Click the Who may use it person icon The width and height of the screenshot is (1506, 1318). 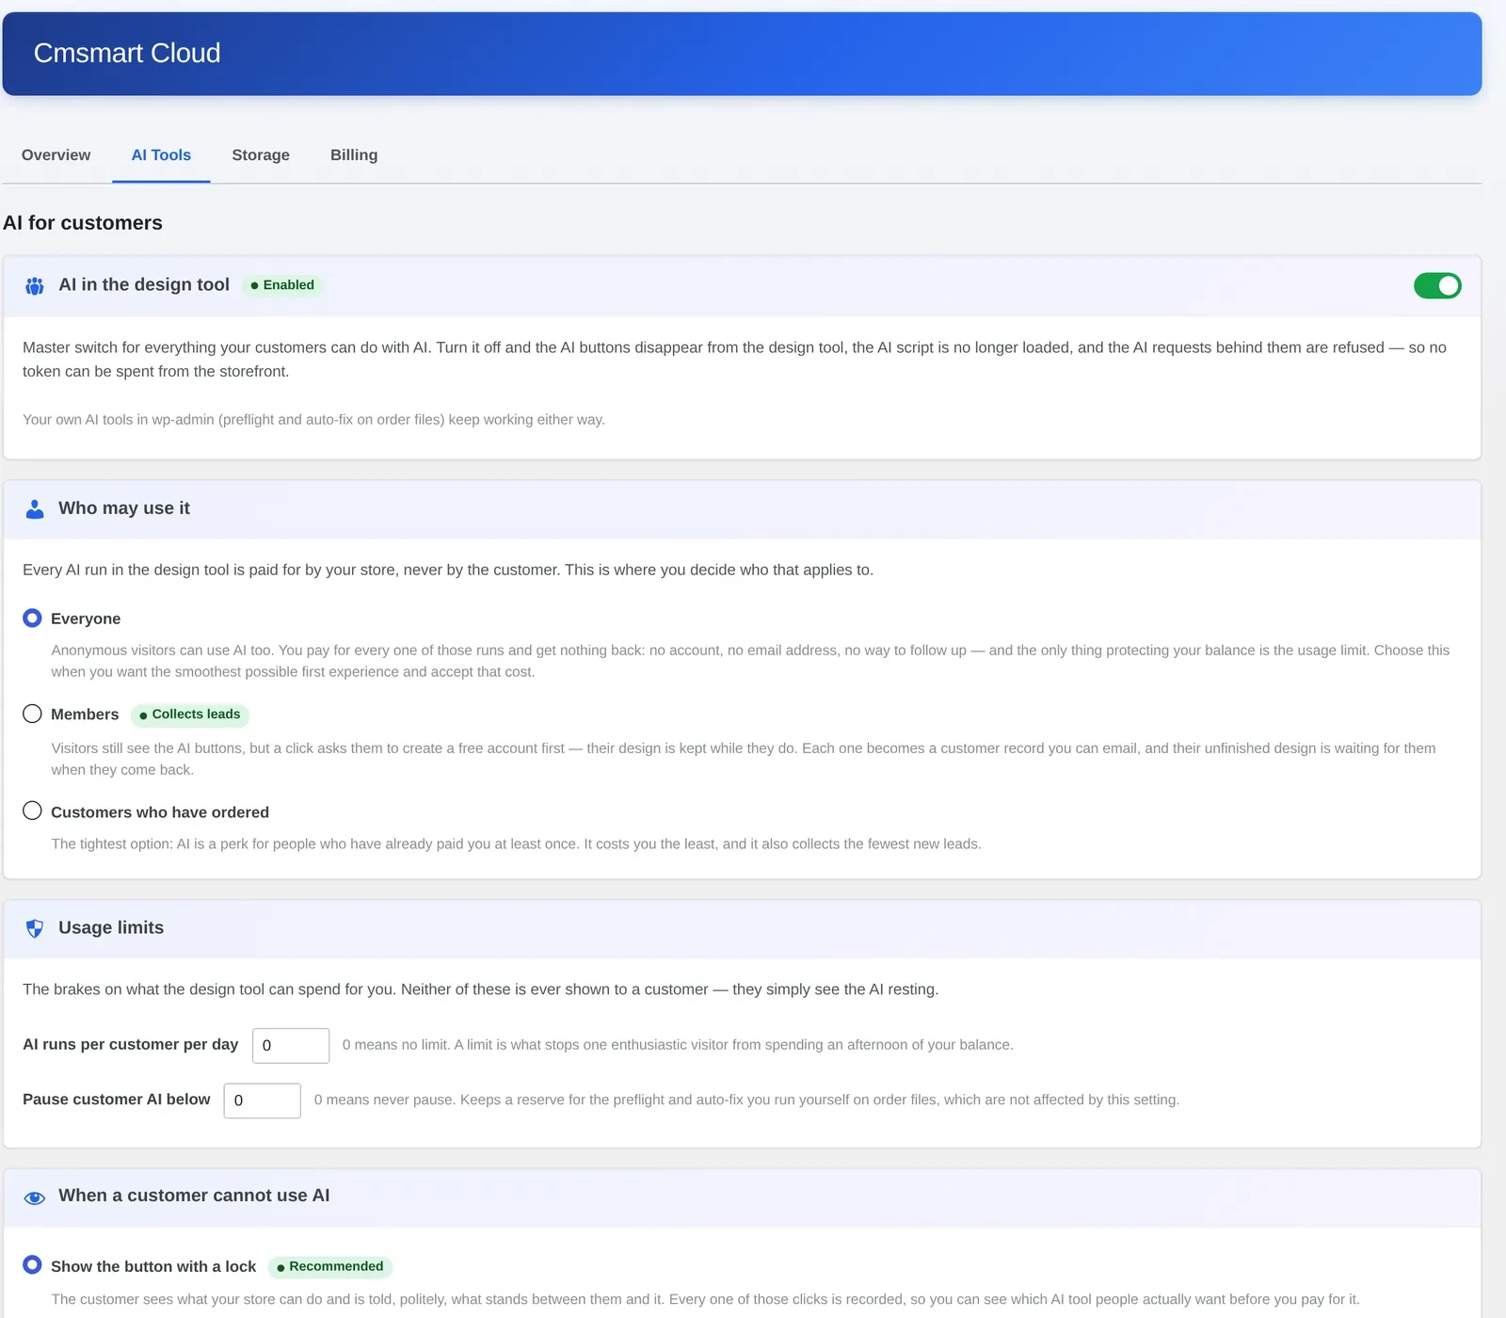click(35, 509)
